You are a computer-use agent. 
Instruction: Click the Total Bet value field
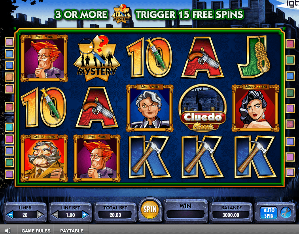pos(115,215)
